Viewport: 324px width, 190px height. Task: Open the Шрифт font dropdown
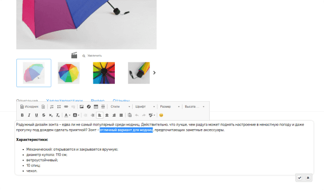click(145, 107)
